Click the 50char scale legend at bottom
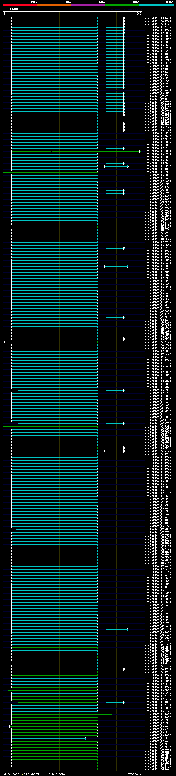 tap(132, 774)
